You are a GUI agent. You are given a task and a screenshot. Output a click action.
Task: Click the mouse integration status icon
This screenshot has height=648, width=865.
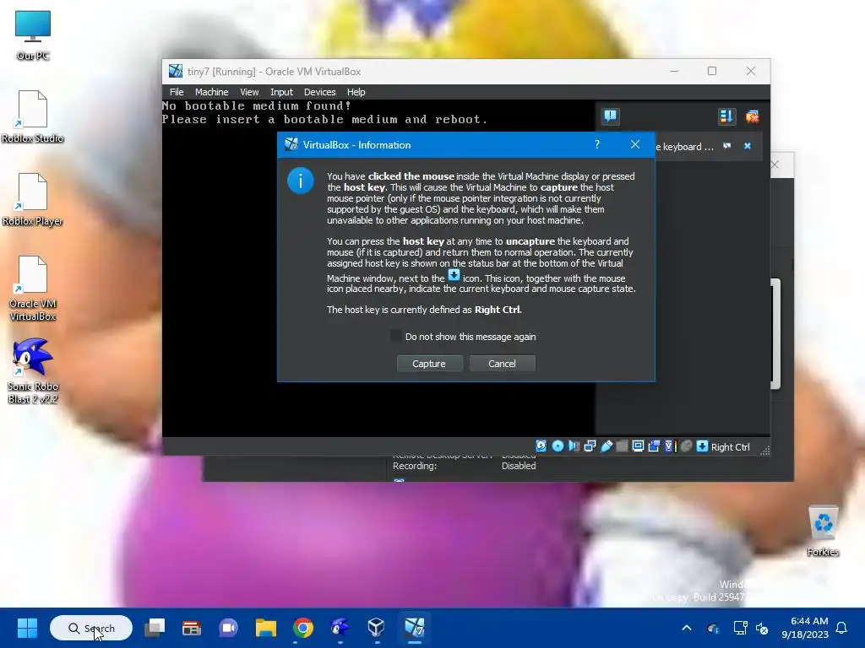point(686,446)
